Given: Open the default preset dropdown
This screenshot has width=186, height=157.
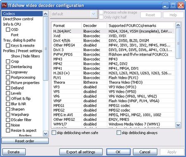Looking at the screenshot, I should (93, 14).
